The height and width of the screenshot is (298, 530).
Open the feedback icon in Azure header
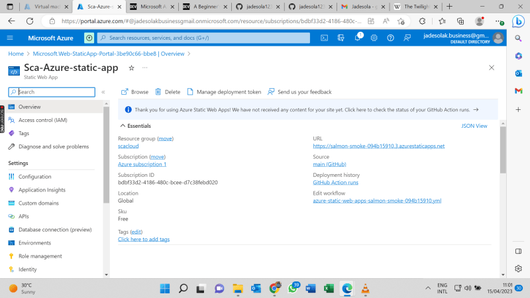point(407,38)
